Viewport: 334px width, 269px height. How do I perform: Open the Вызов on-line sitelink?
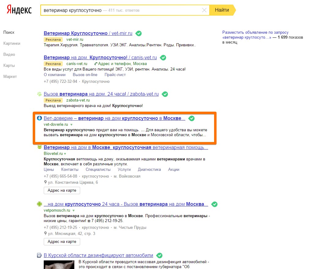tap(85, 75)
